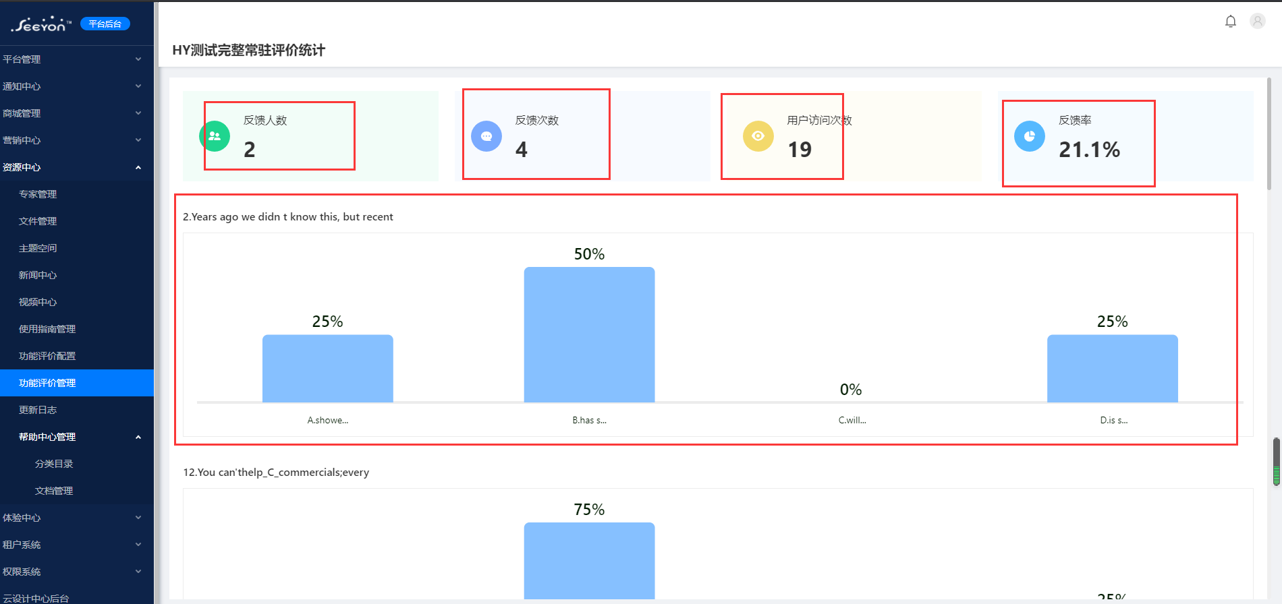1282x604 pixels.
Task: Click the green 反馈人数 people icon
Action: (215, 136)
